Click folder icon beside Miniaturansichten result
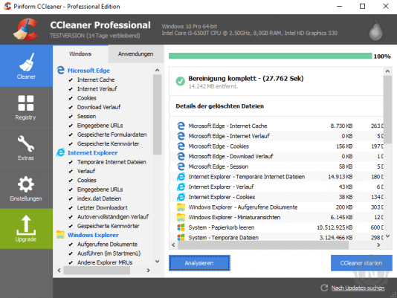The height and width of the screenshot is (298, 397). point(181,217)
